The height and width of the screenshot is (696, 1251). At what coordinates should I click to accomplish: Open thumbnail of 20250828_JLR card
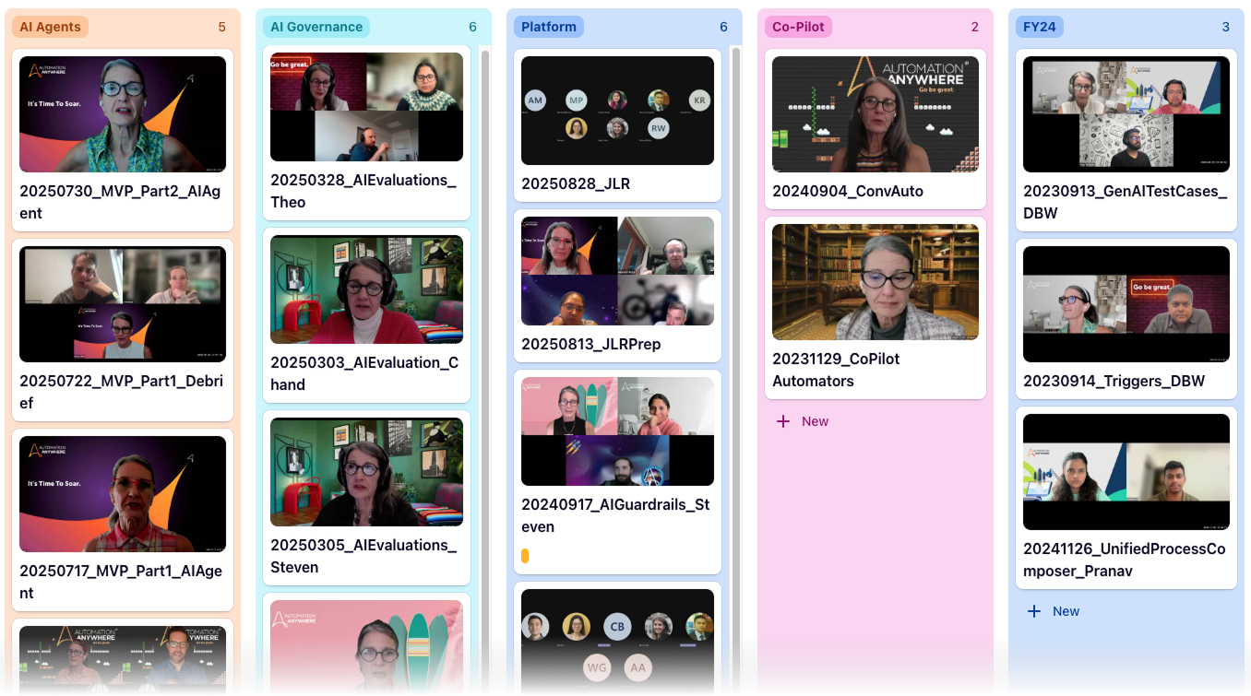tap(617, 111)
